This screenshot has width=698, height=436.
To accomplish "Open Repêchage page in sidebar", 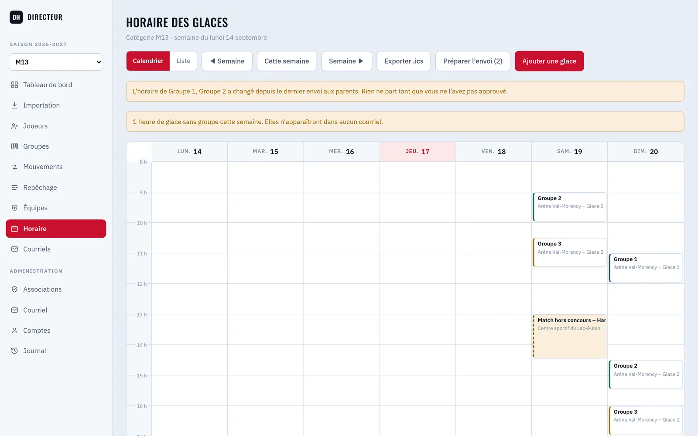I will tap(56, 187).
